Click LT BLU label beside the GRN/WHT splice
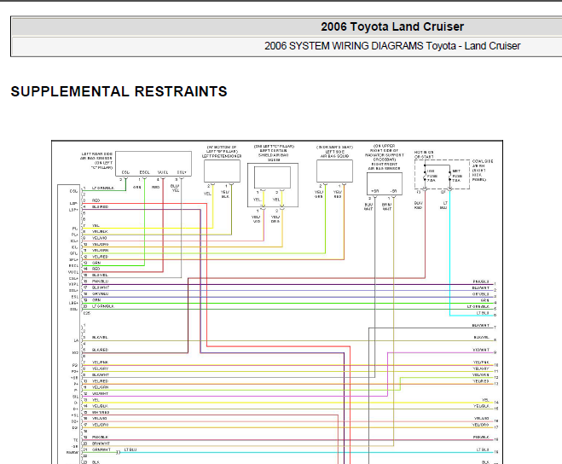The image size is (562, 464). click(x=130, y=449)
